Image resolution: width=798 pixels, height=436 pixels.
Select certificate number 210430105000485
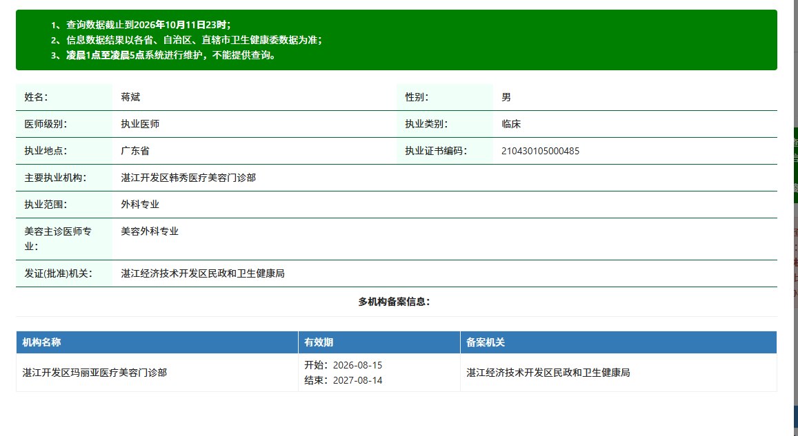[x=540, y=151]
